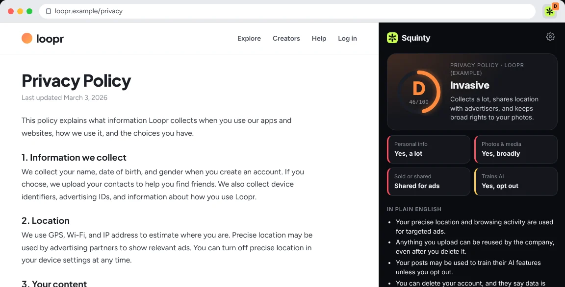Image resolution: width=565 pixels, height=287 pixels.
Task: Open the Photos & media card
Action: click(516, 149)
